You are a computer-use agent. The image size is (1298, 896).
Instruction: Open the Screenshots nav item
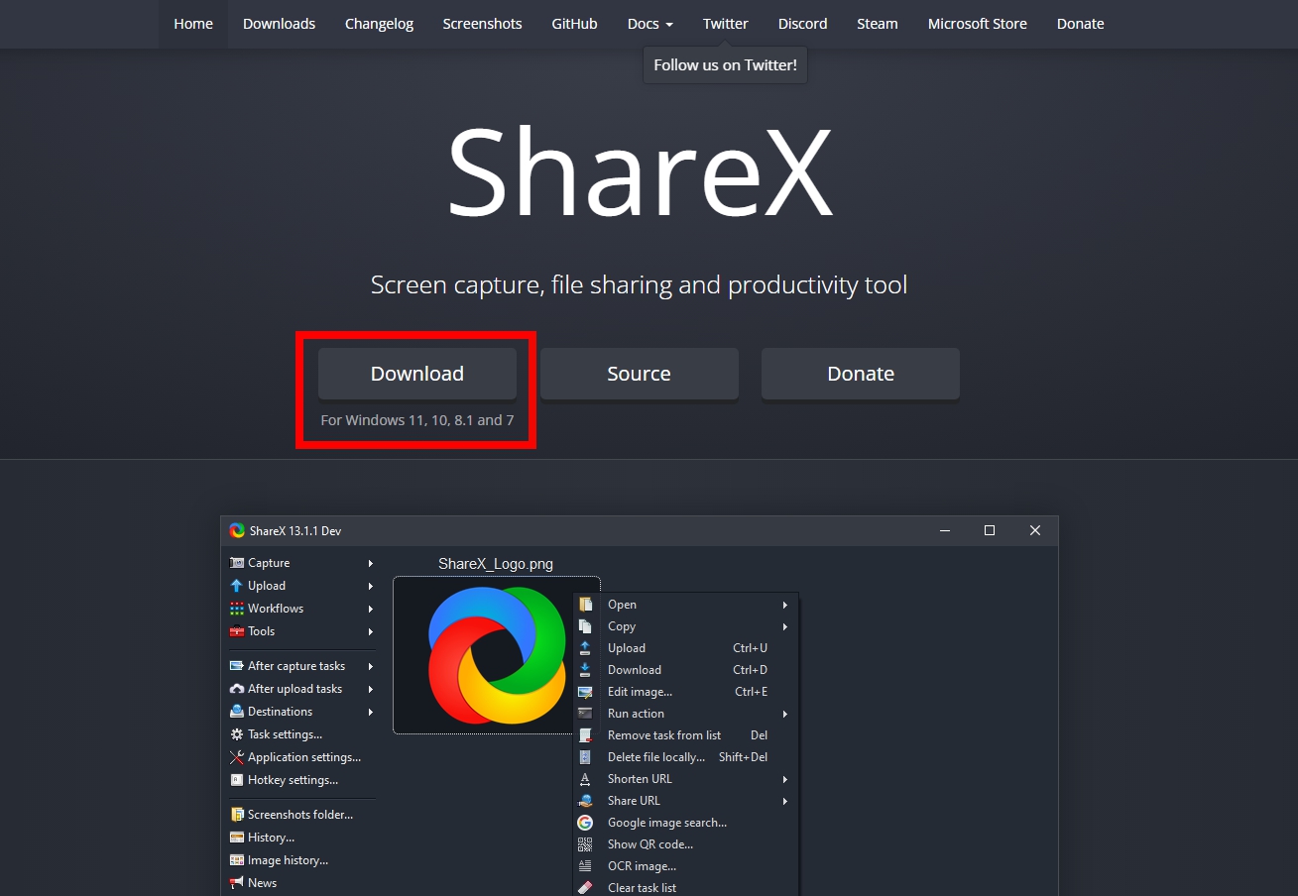(x=482, y=24)
